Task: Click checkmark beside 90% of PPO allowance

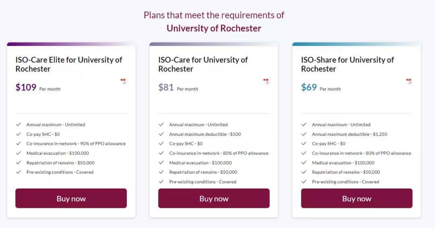Action: click(x=18, y=143)
